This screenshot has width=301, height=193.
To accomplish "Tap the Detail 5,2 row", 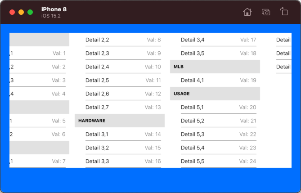I will [215, 121].
